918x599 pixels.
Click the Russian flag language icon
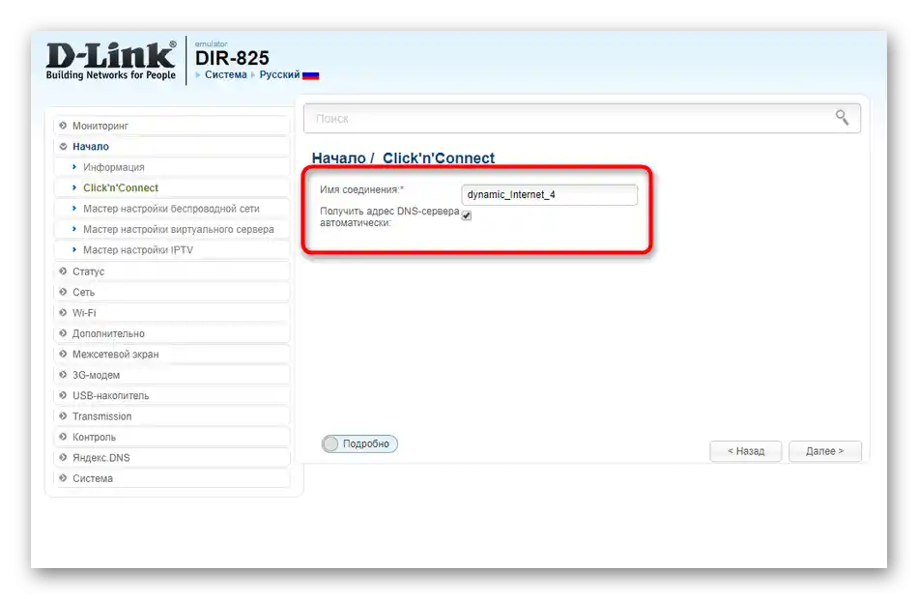[310, 75]
